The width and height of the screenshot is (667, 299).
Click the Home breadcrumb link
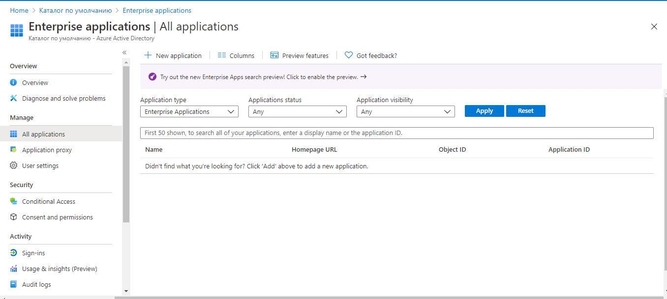[x=19, y=10]
